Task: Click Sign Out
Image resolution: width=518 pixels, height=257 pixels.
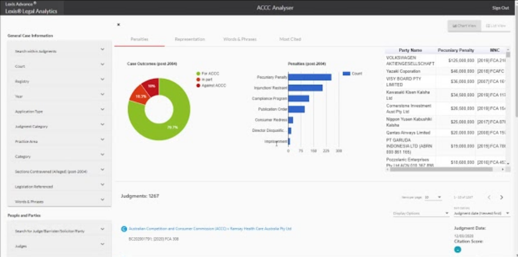Action: coord(501,8)
